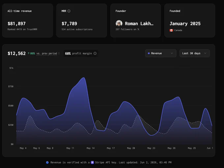The width and height of the screenshot is (224, 168).
Task: Click the May 17 axis label
Action: pyautogui.click(x=111, y=148)
